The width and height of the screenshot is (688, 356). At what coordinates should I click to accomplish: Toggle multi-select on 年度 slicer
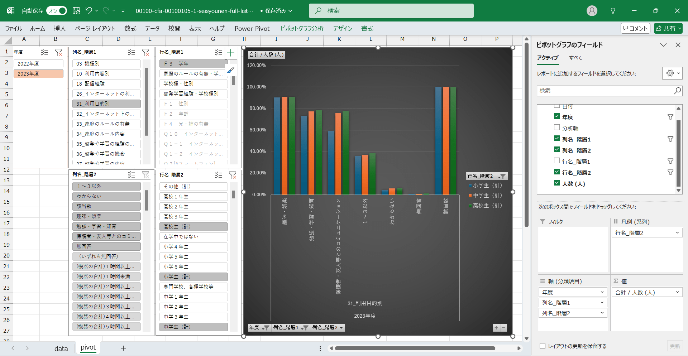point(44,52)
